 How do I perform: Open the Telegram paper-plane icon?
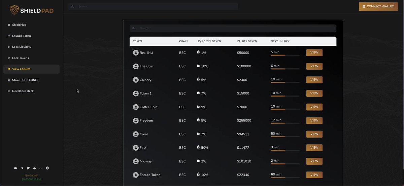(22, 168)
